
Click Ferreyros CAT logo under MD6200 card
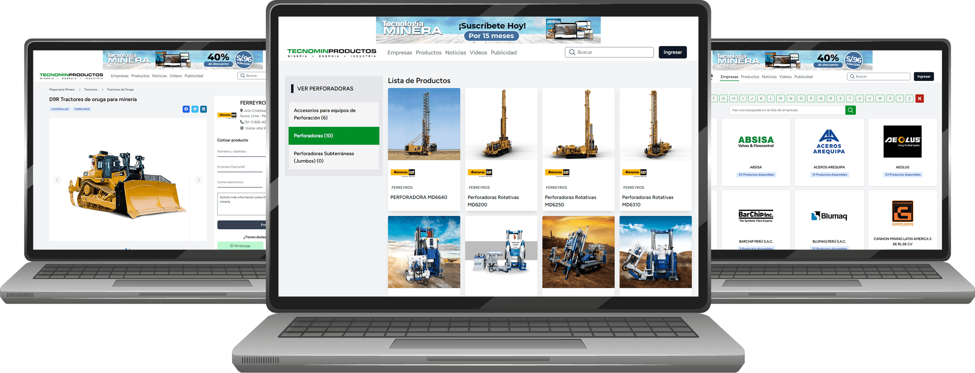(480, 172)
